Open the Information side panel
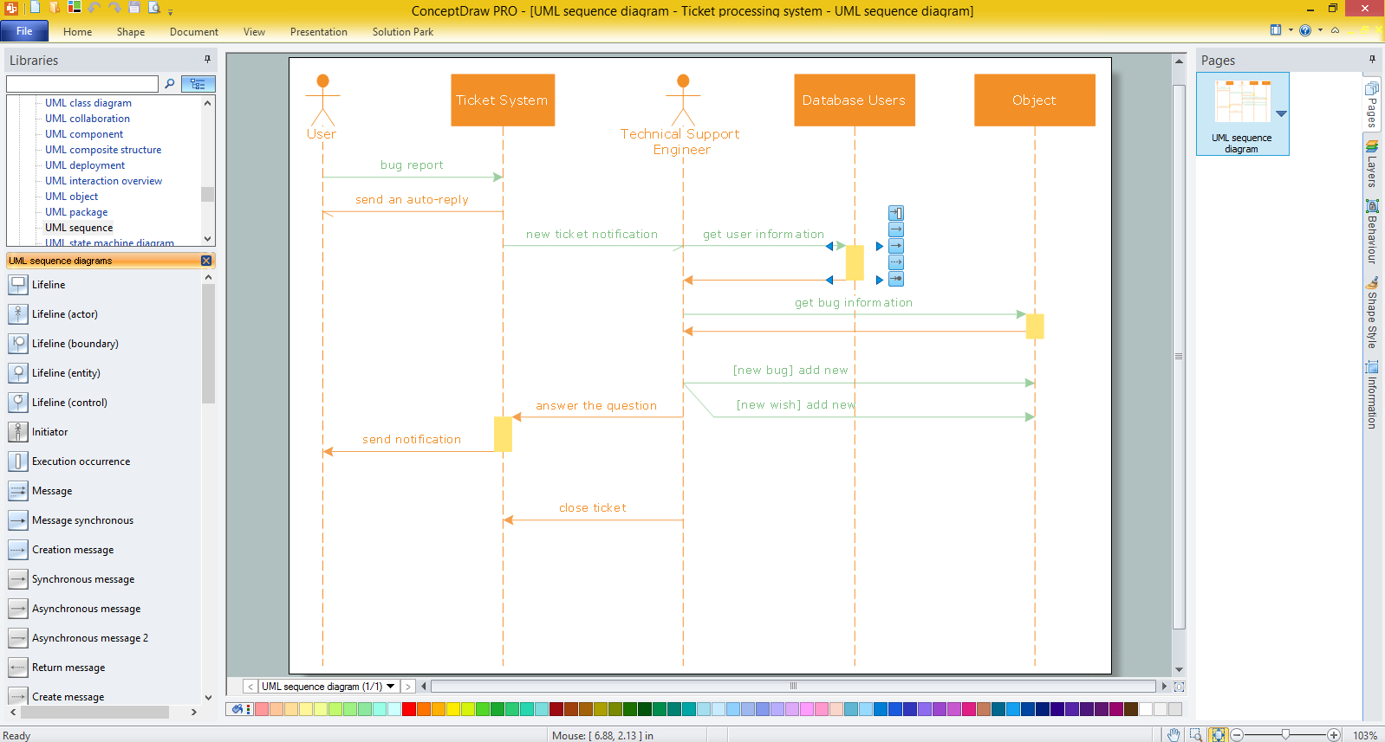Image resolution: width=1385 pixels, height=742 pixels. (x=1372, y=395)
